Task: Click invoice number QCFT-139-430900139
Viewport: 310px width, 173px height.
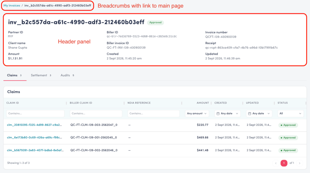Action: (x=221, y=37)
